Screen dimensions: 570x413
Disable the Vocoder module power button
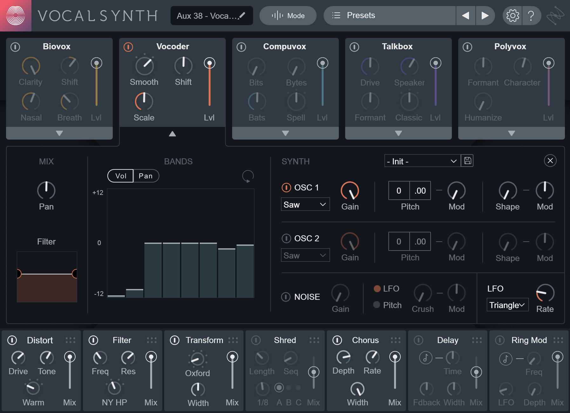click(128, 47)
